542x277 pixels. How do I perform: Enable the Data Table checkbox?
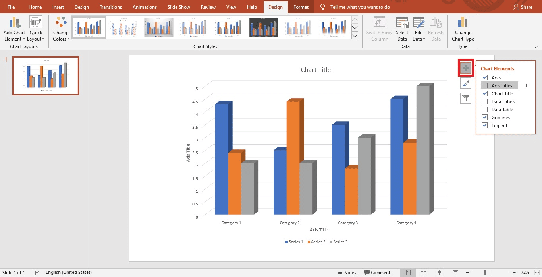coord(484,109)
